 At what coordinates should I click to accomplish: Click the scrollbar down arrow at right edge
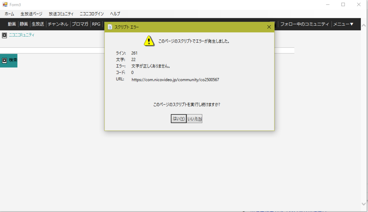pyautogui.click(x=364, y=204)
